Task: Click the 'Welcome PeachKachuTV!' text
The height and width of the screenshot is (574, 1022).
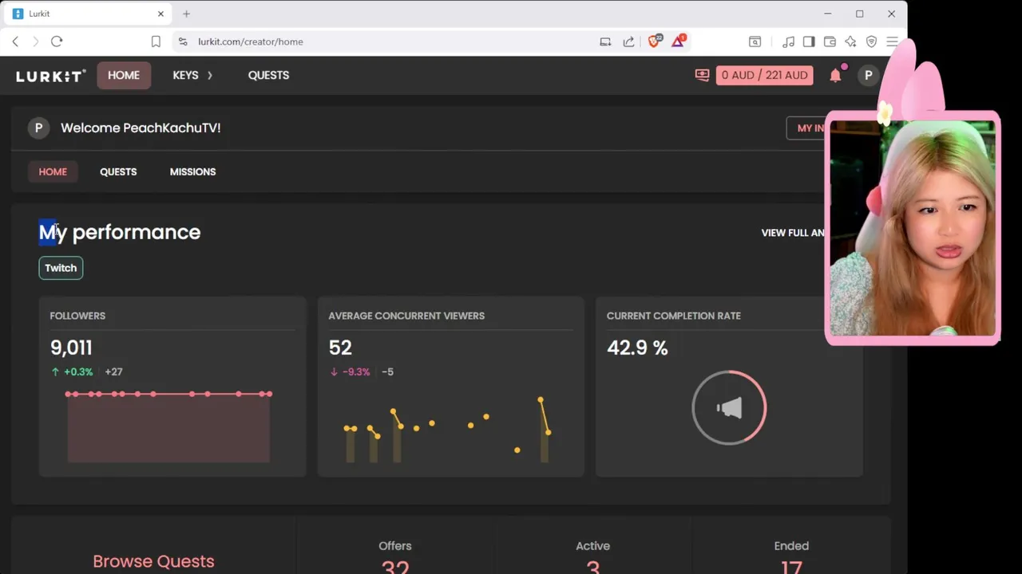Action: [x=141, y=128]
